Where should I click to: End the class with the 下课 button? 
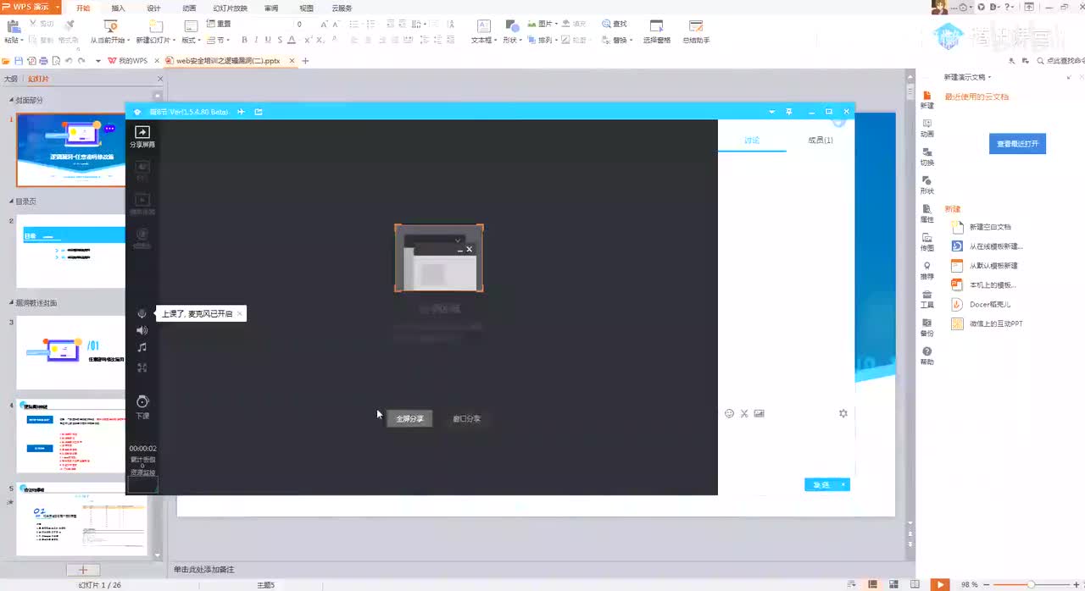point(142,406)
